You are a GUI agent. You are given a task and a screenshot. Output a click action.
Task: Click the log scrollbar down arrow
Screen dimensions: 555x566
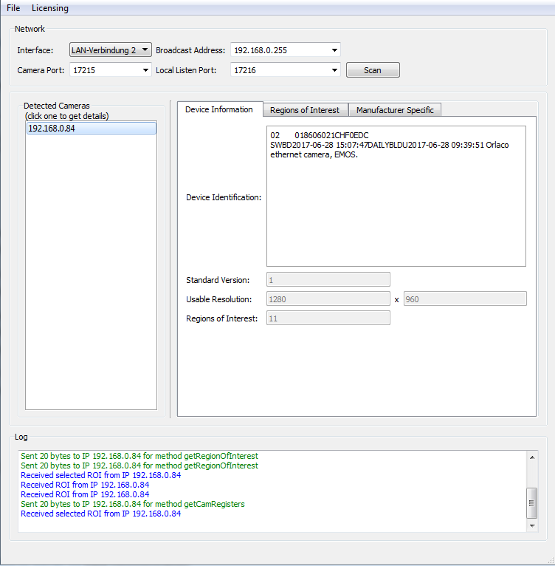(533, 525)
